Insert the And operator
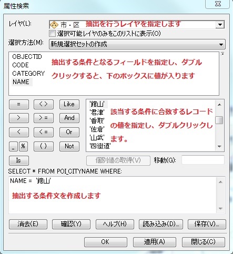 click(69, 118)
